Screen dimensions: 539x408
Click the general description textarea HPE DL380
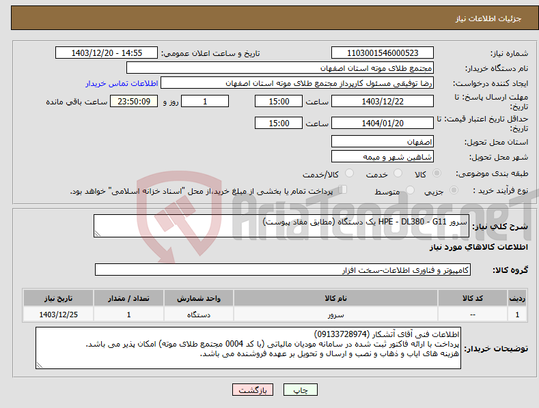coord(281,226)
